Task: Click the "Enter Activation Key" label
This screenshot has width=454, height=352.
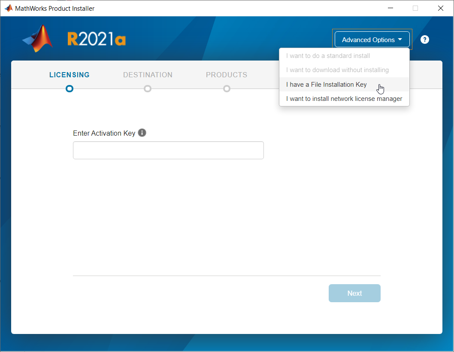Action: point(104,133)
